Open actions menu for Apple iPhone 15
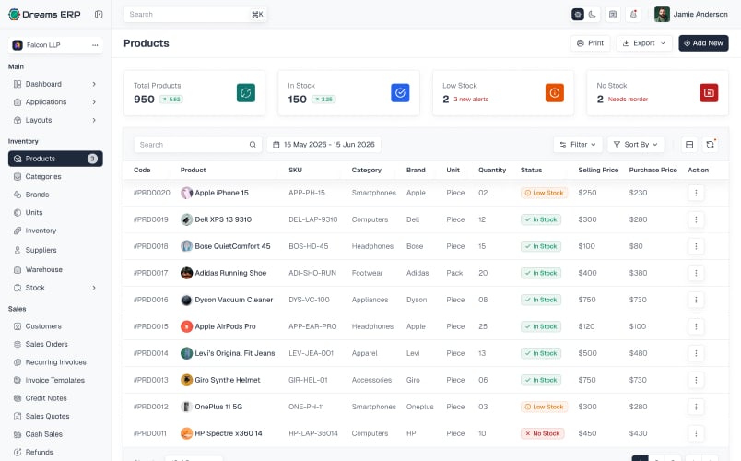741x461 pixels. [x=696, y=193]
